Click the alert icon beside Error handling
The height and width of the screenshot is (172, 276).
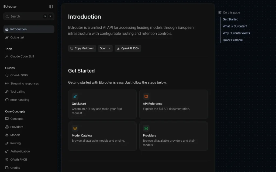pos(7,100)
